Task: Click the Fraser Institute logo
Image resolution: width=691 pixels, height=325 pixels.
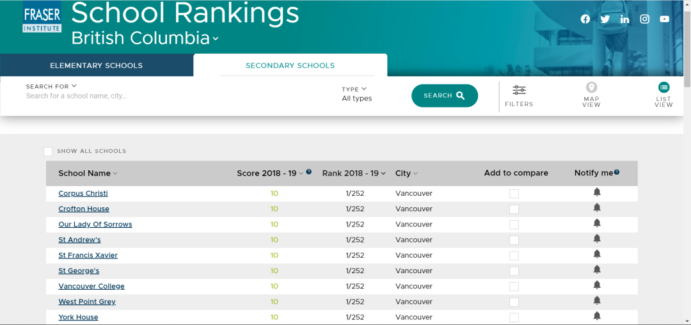Action: coord(42,19)
